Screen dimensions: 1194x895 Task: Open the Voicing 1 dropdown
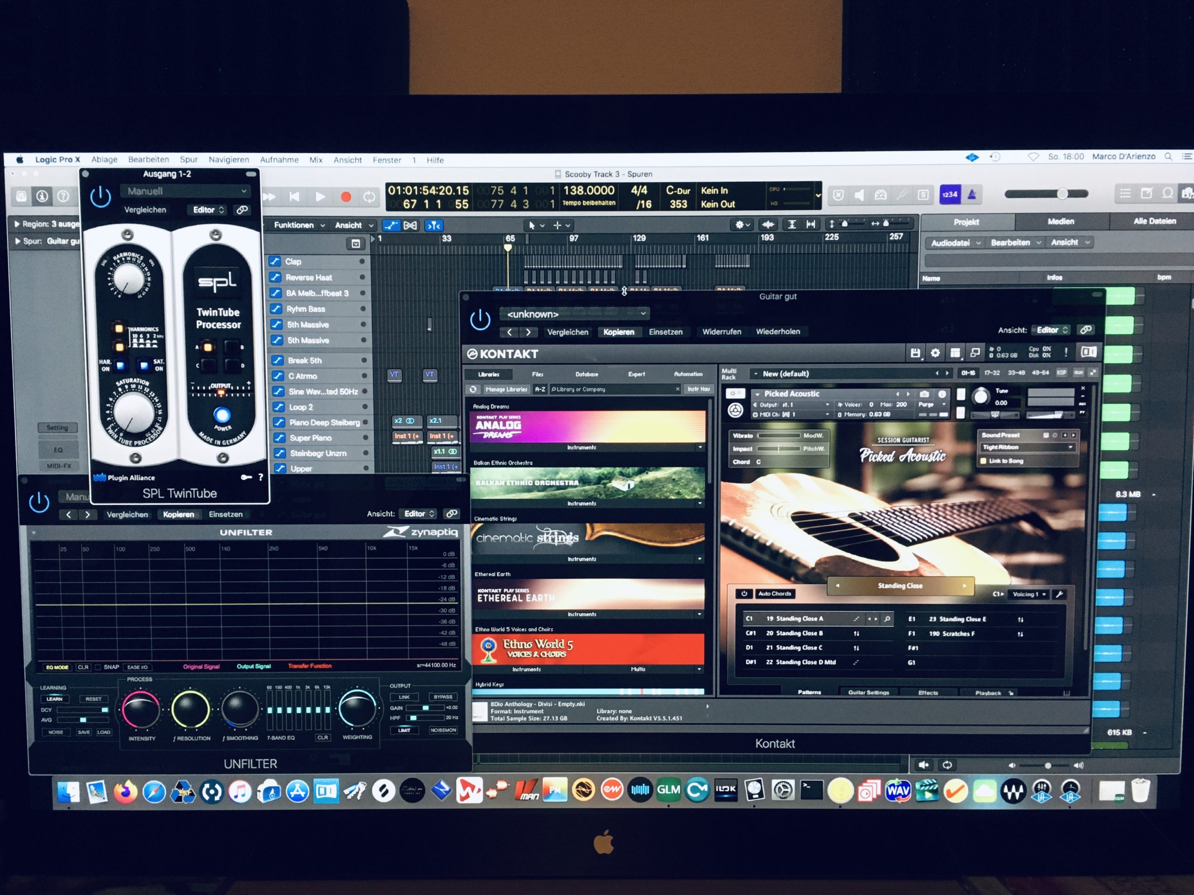[x=1029, y=594]
